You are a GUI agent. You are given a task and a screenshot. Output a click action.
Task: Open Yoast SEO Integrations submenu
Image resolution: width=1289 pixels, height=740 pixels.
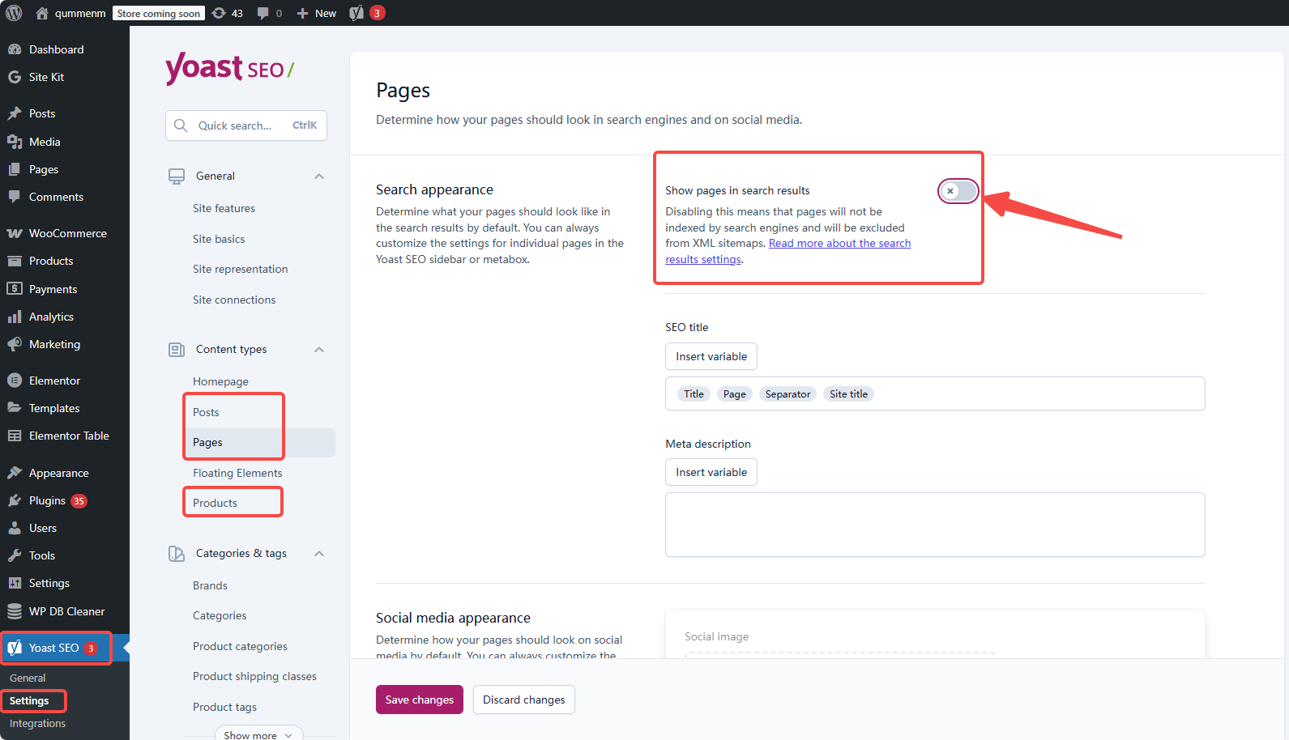point(37,724)
